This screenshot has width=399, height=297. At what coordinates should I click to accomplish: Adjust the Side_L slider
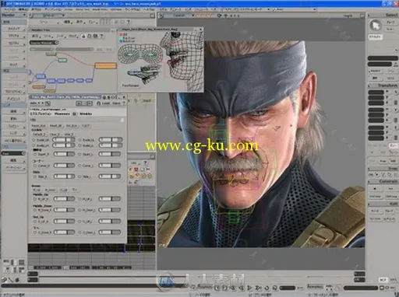[110, 176]
